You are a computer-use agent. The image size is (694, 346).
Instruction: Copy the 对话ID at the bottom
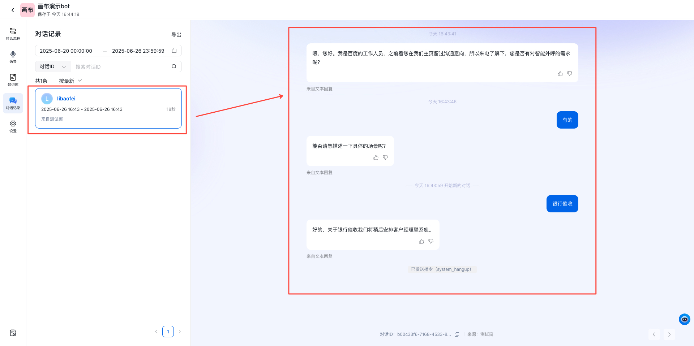coord(457,334)
